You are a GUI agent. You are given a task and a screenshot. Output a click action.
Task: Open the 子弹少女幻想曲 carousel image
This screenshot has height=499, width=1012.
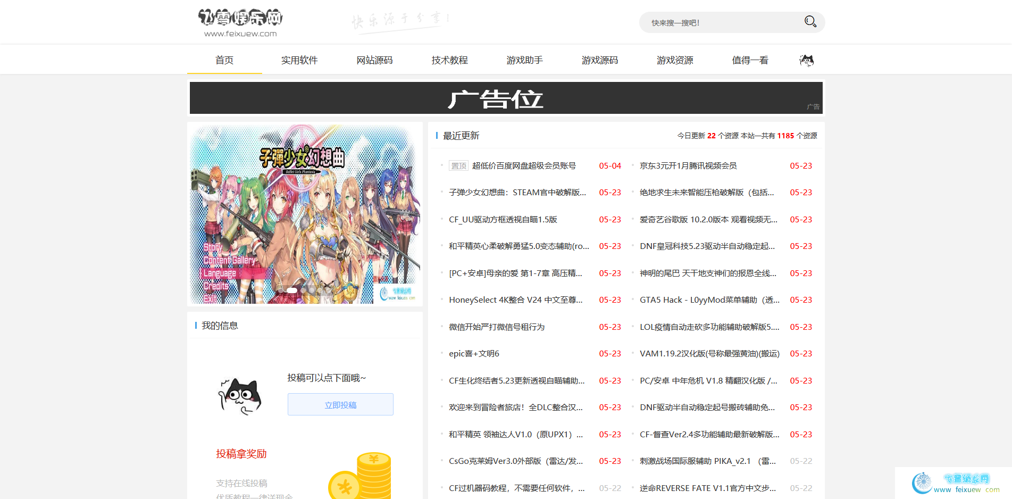pyautogui.click(x=305, y=214)
